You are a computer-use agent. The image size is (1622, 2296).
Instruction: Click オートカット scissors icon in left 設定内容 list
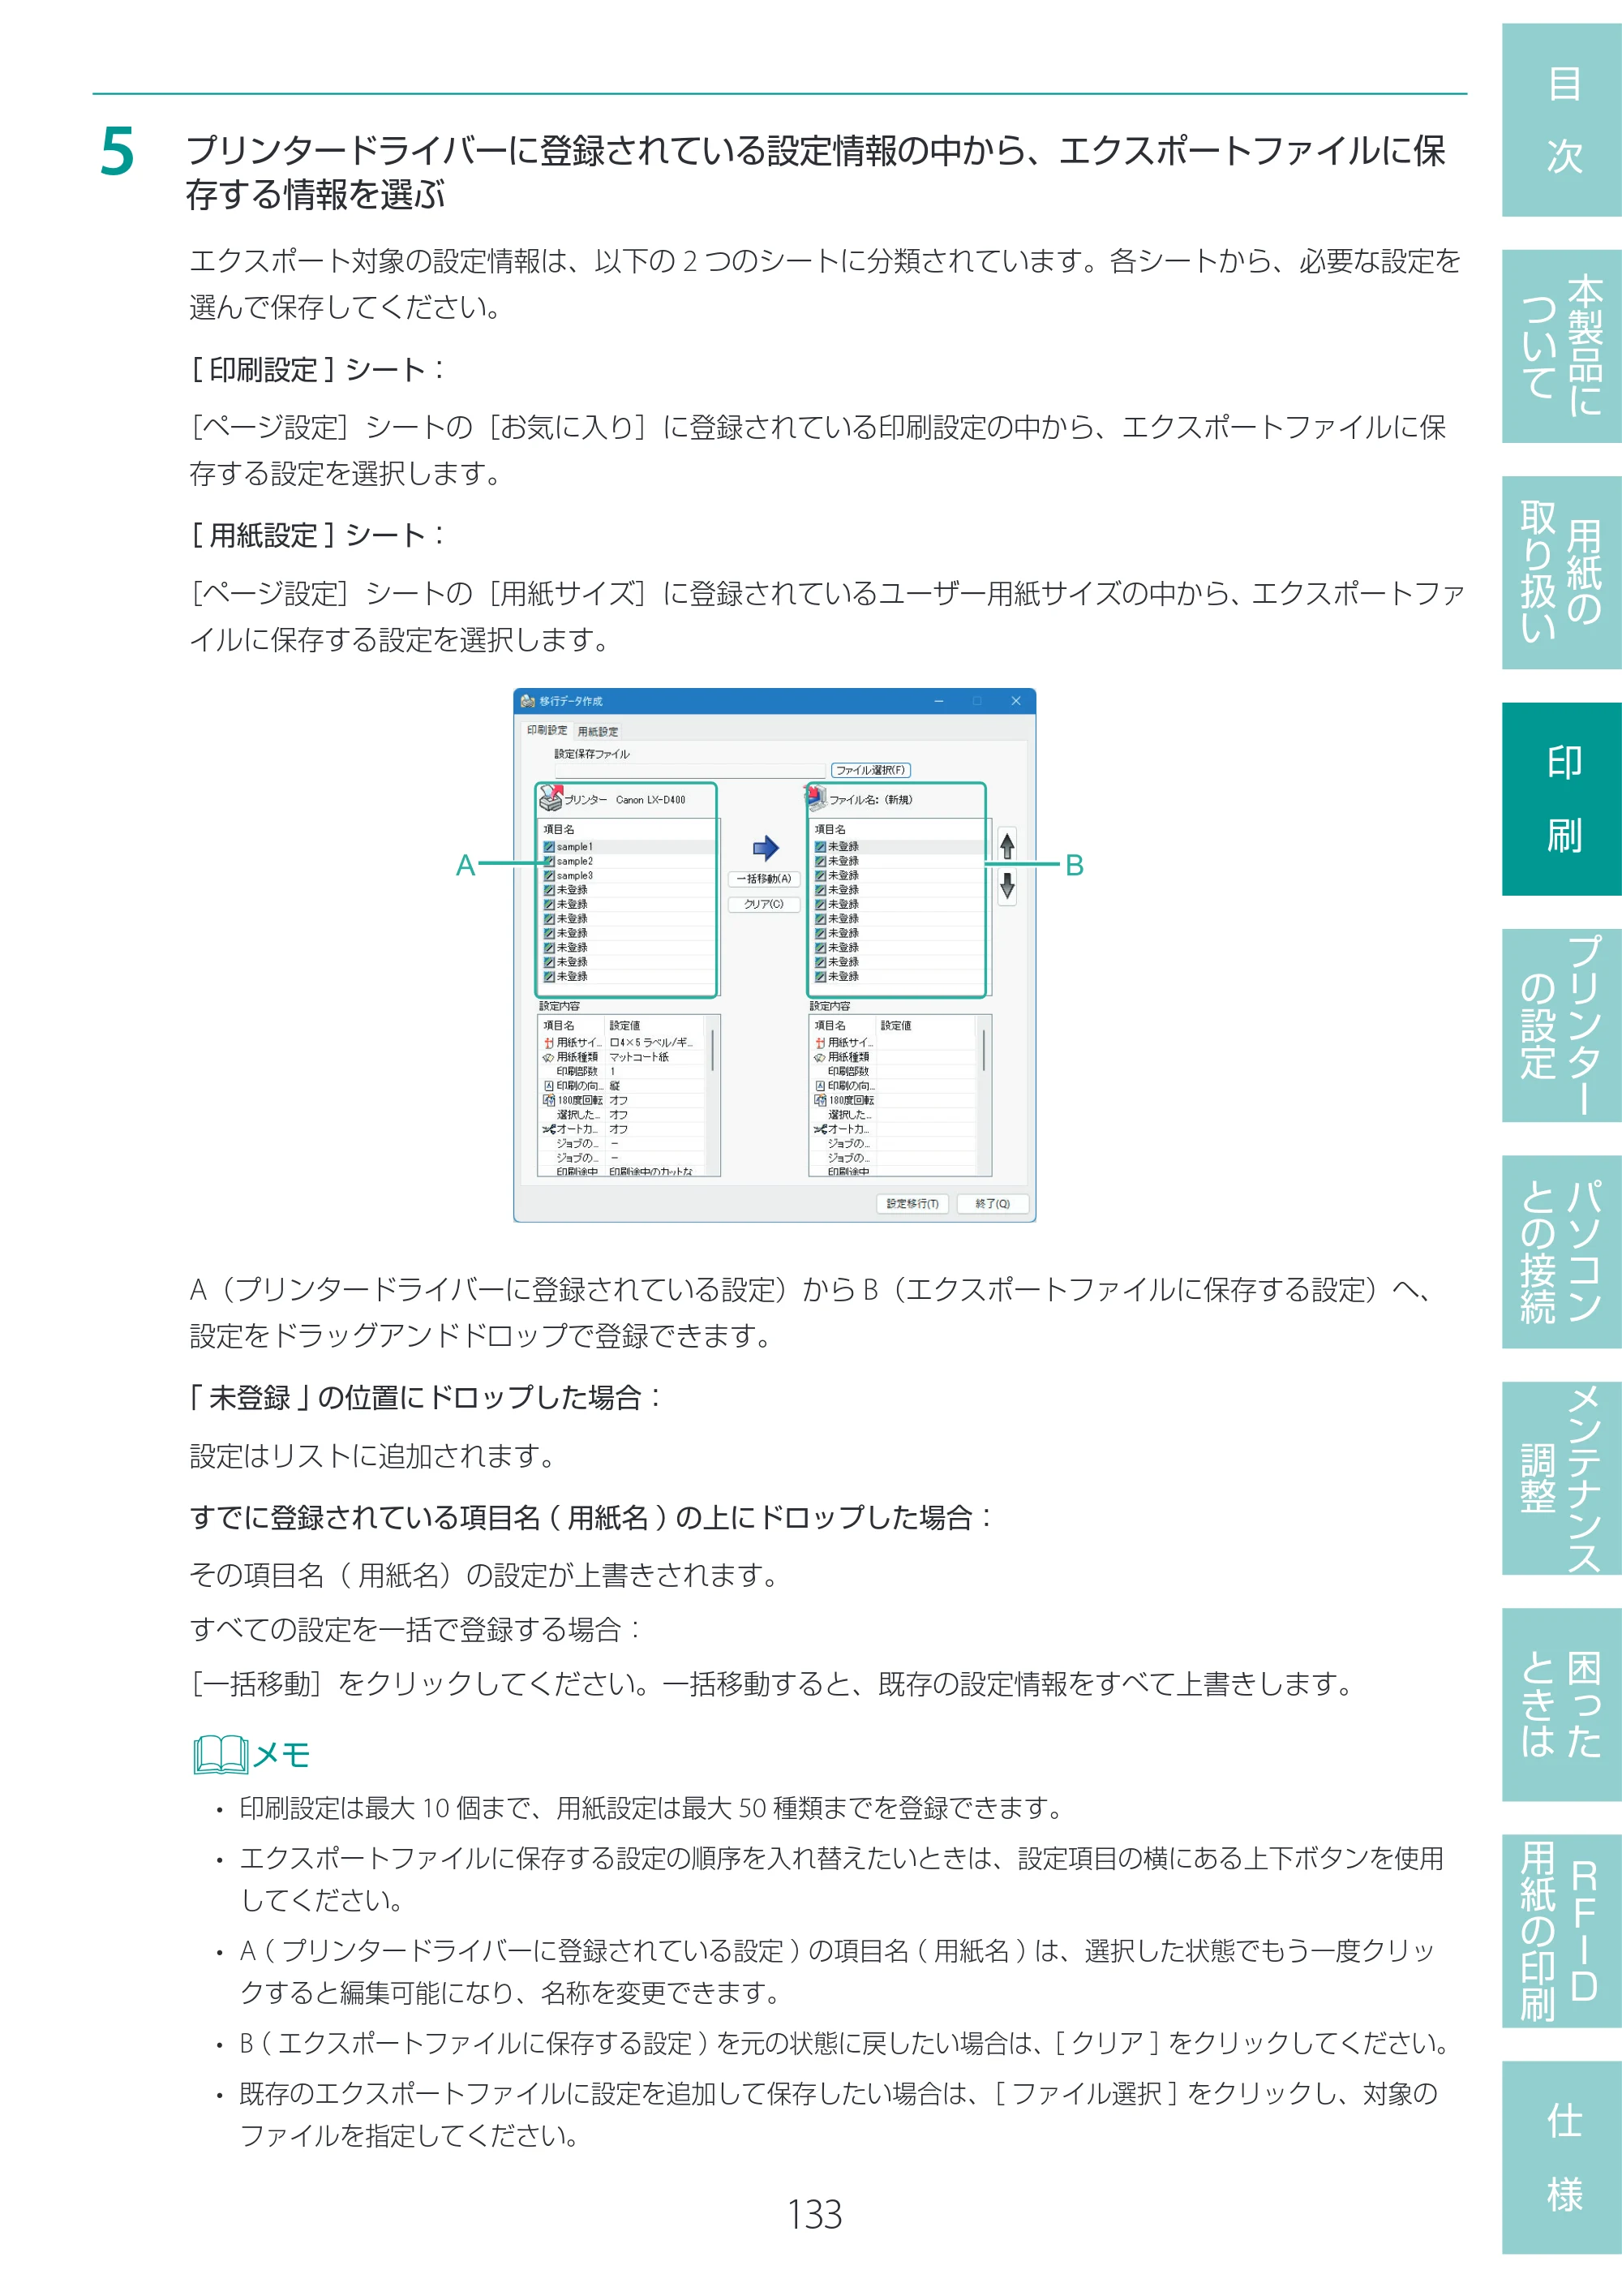tap(549, 1129)
